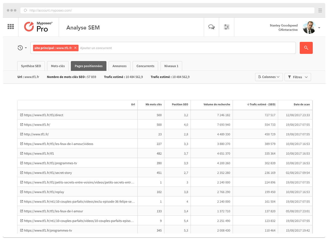The height and width of the screenshot is (240, 328).
Task: Open the search history clock icon
Action: [x=20, y=48]
